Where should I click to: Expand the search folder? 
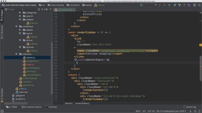click(20, 16)
